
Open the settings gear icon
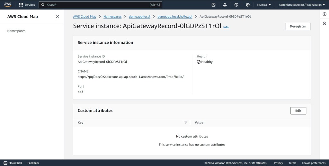tap(248, 5)
